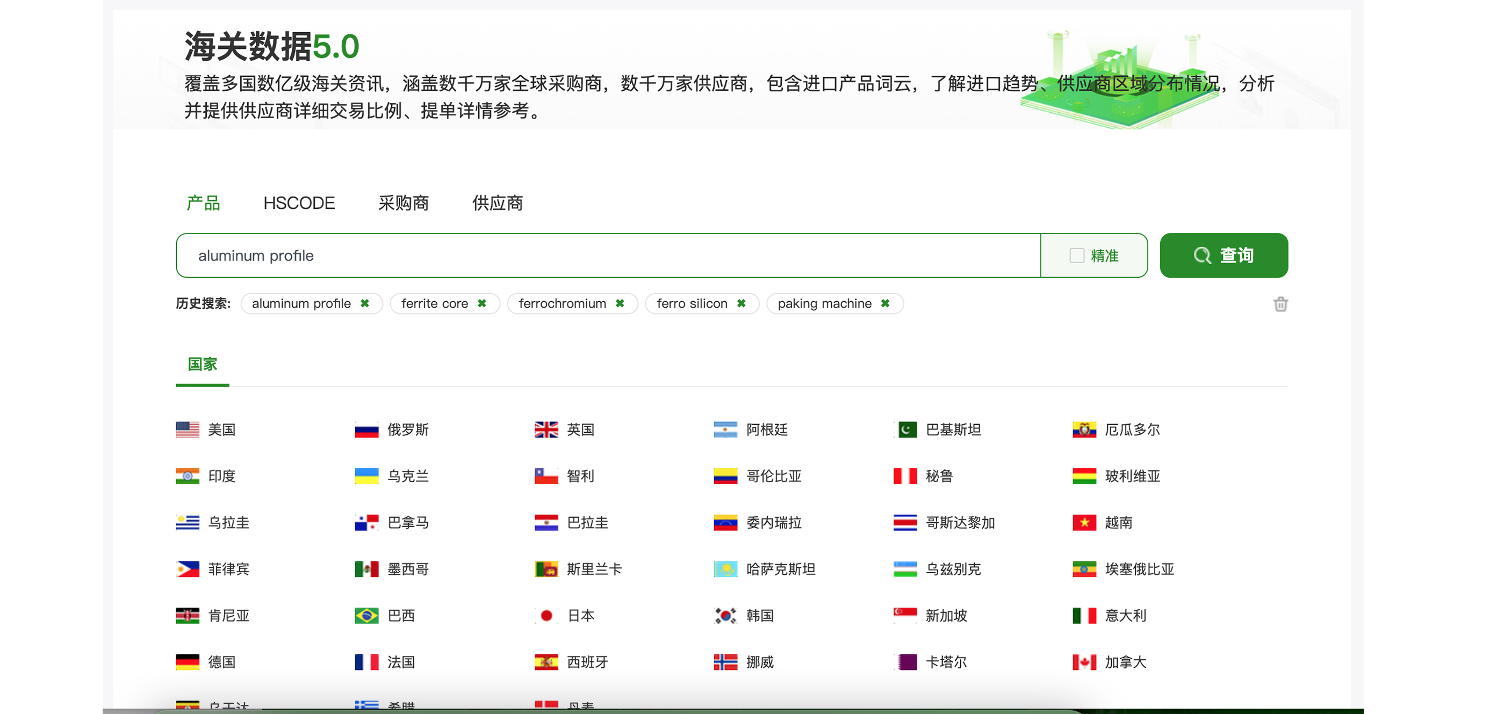
Task: Search history term paking machine
Action: coord(824,303)
